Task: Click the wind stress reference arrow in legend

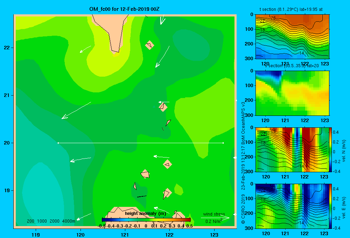Action: [x=215, y=218]
